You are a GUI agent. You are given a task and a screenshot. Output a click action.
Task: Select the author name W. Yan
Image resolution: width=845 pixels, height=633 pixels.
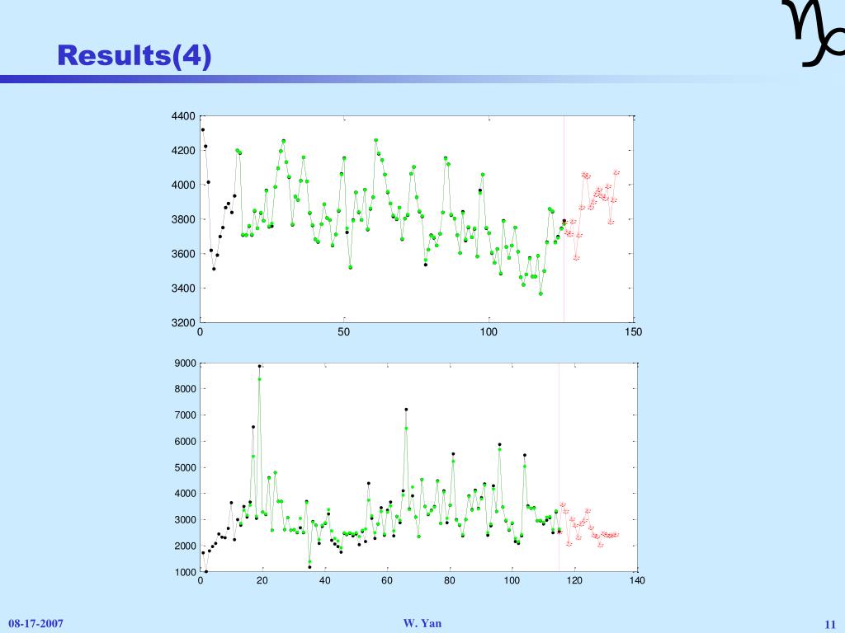coord(422,623)
